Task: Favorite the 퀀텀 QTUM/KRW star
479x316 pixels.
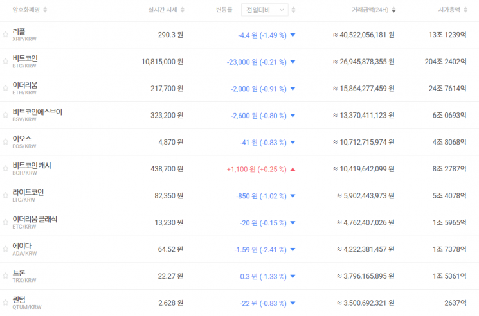Action: click(5, 303)
